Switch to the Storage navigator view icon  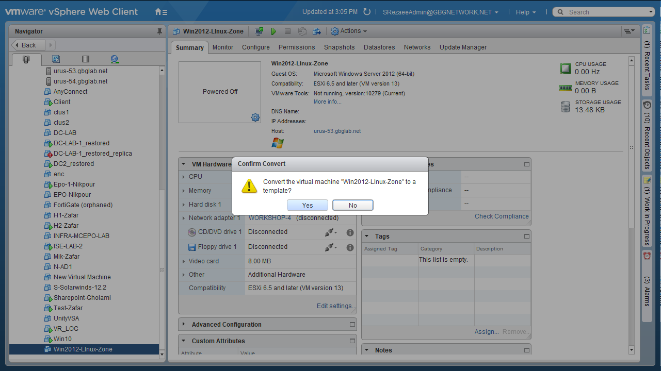point(86,59)
